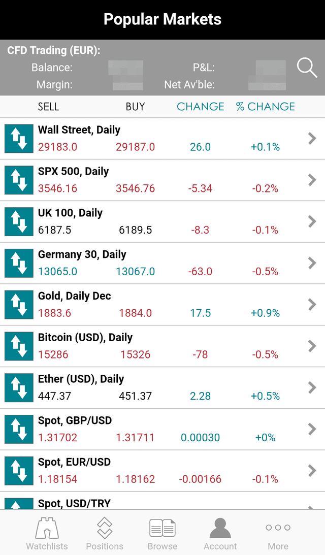Expand Ether (USD) row with its chevron

click(312, 387)
